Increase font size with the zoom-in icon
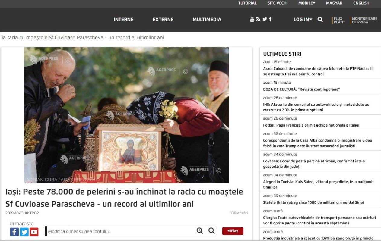Screen dimensions: 381x241 (x=200, y=230)
